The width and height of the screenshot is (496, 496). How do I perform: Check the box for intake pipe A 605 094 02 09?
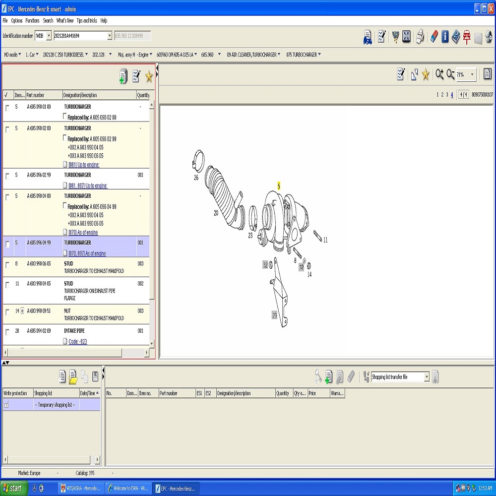click(7, 332)
